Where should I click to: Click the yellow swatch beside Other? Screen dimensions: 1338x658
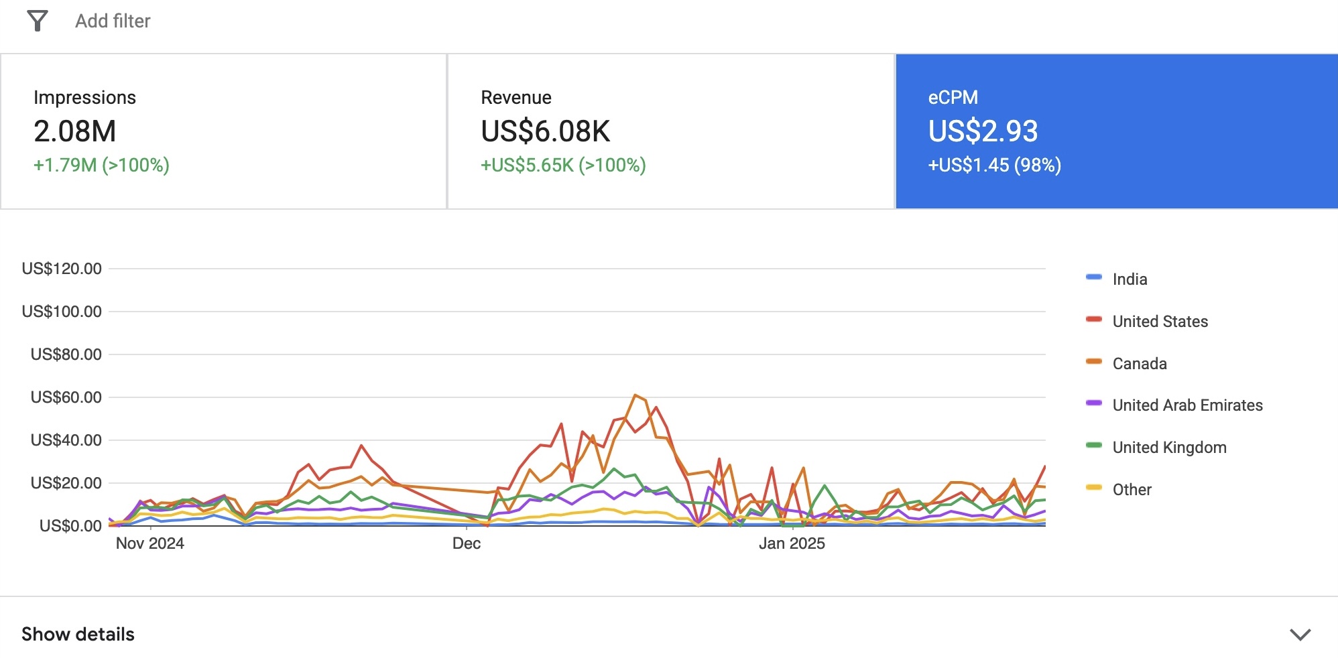tap(1093, 488)
